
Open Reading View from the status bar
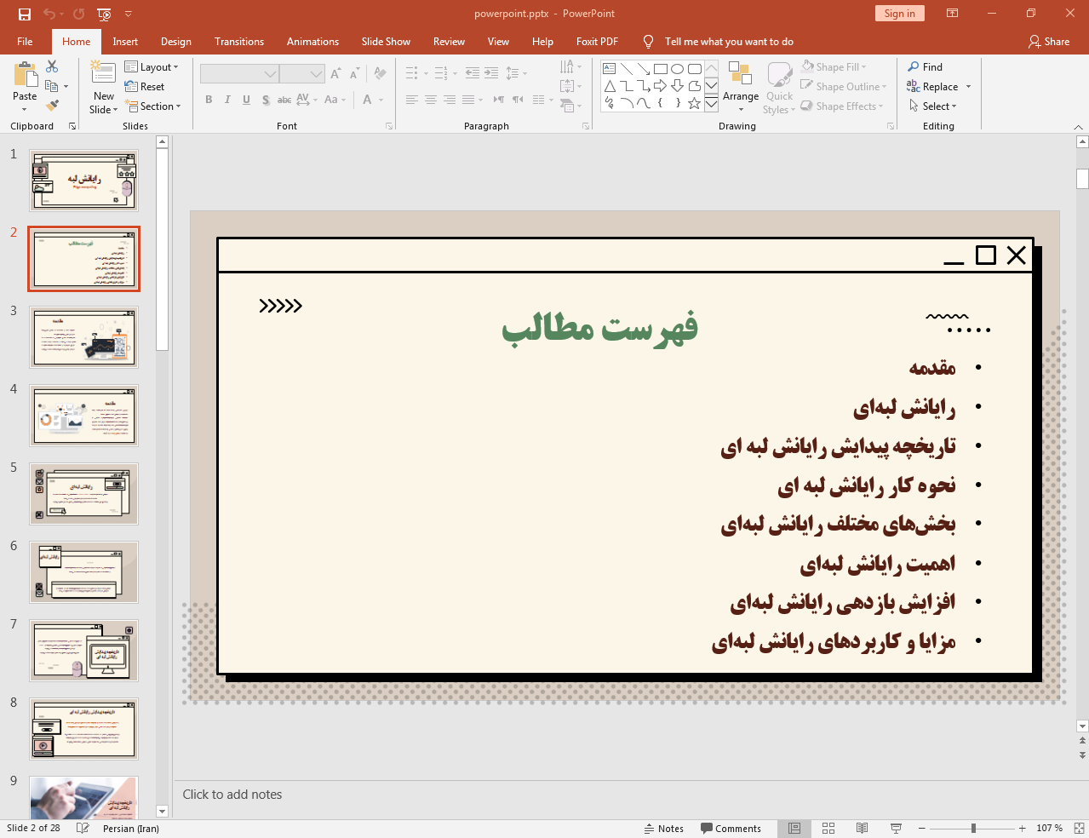click(x=862, y=828)
